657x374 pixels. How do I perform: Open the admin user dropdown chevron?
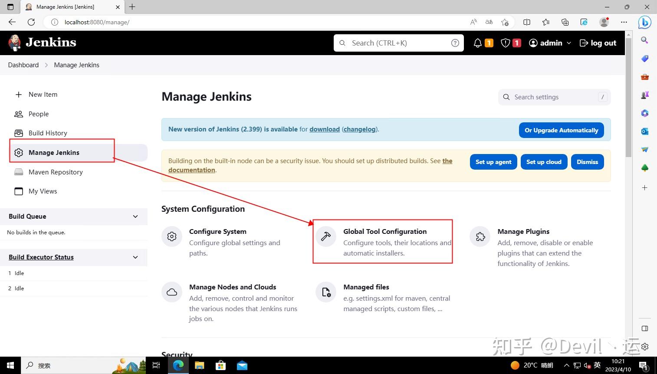[x=569, y=43]
